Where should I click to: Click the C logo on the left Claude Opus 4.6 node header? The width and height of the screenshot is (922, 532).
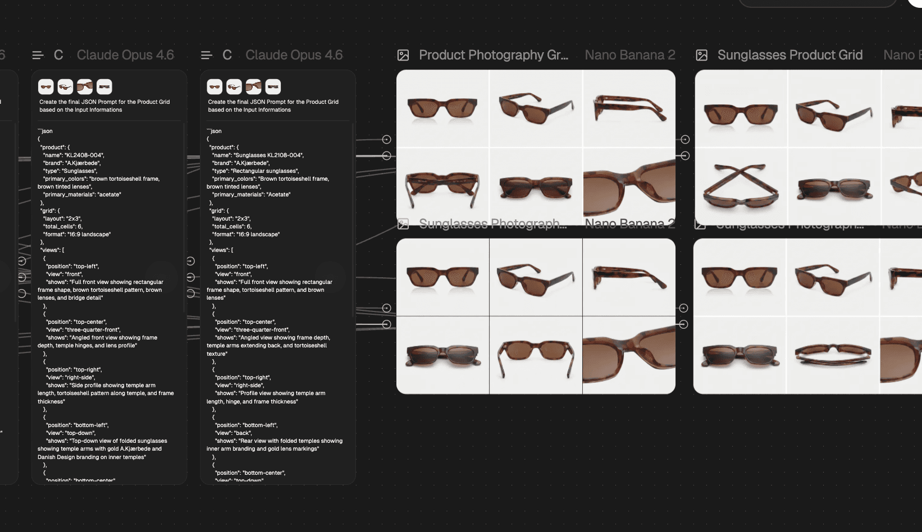click(x=58, y=55)
